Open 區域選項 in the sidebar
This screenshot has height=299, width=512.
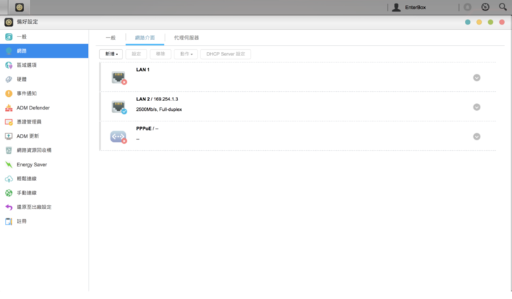coord(44,65)
